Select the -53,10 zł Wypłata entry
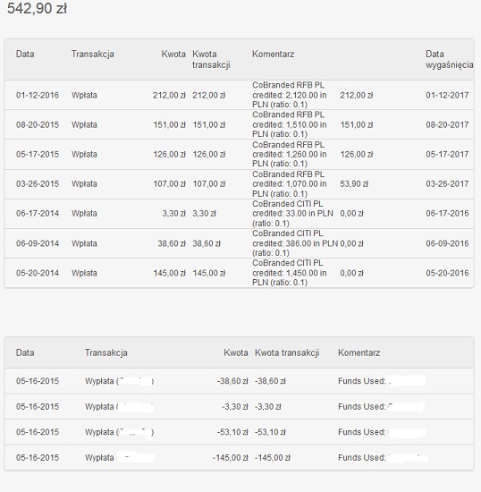Screen dimensions: 481x492 coord(239,432)
